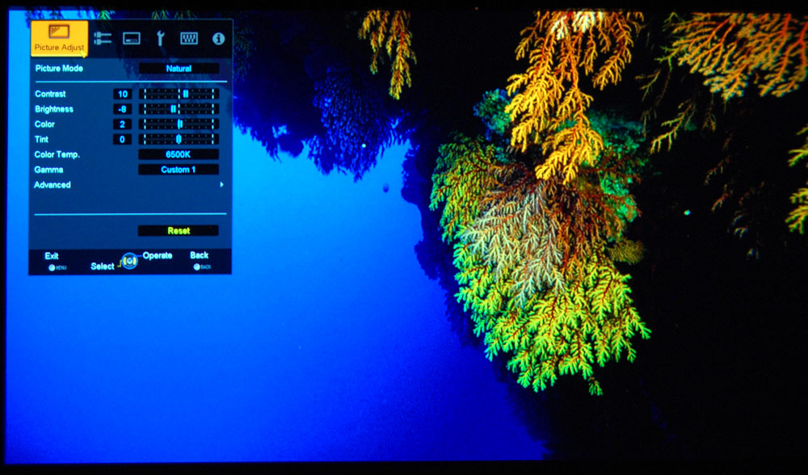Click the Brightness slider bar

click(x=179, y=109)
